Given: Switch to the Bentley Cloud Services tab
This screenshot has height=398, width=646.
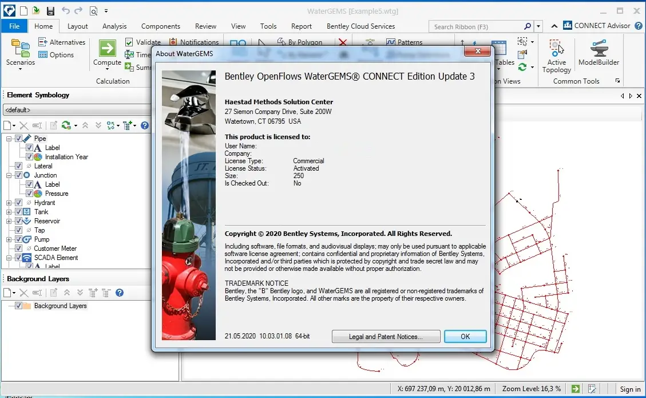Looking at the screenshot, I should click(x=360, y=26).
